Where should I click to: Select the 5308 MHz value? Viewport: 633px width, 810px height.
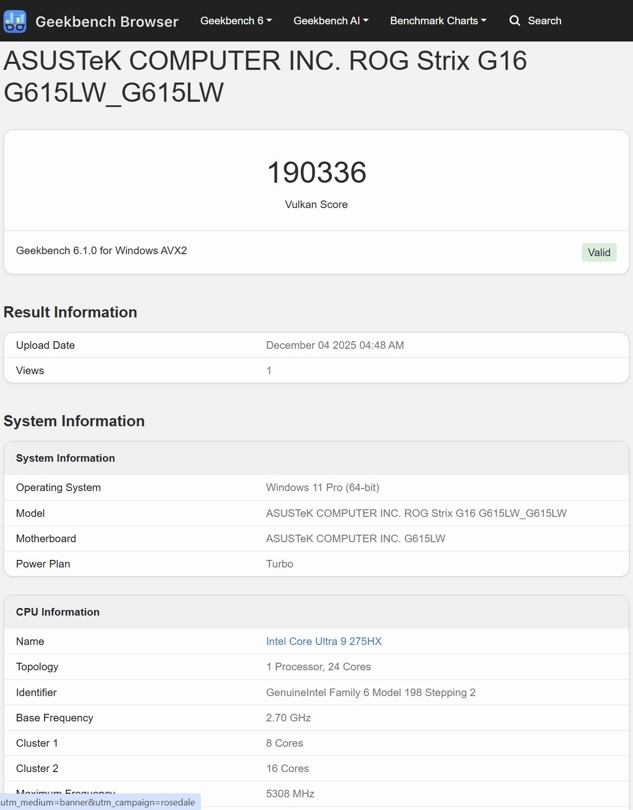tap(290, 794)
